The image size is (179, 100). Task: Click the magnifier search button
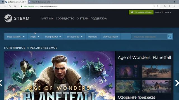pos(170,36)
